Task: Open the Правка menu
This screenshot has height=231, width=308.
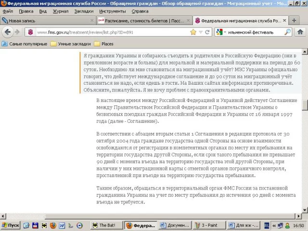Action: [x=26, y=12]
